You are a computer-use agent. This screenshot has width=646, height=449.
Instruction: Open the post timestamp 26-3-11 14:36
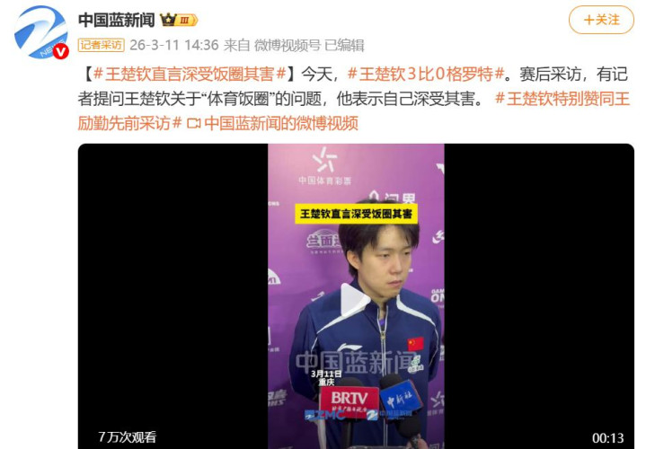174,45
